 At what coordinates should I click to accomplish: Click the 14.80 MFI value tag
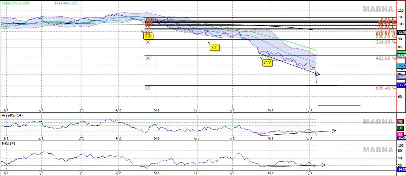[x=402, y=169]
